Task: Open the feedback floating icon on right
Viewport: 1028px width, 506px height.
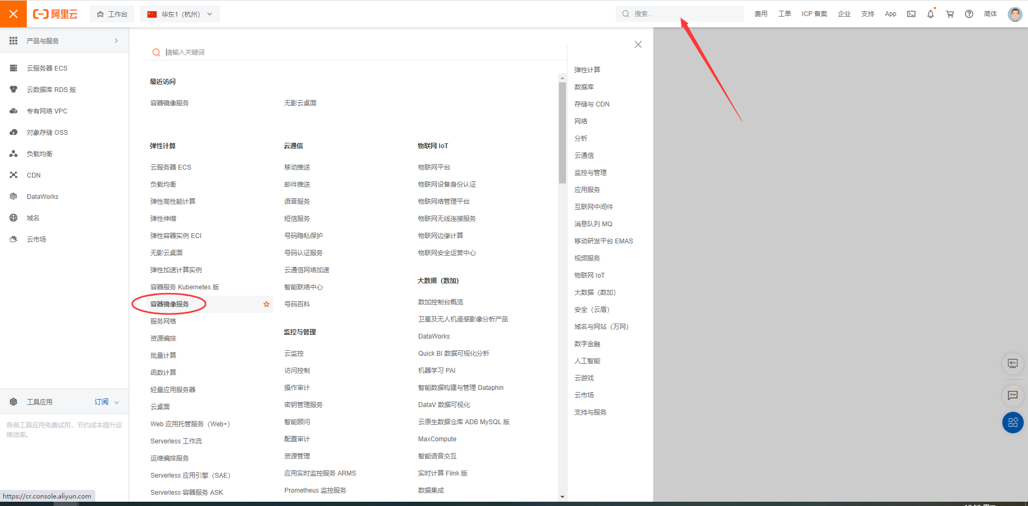Action: tap(1012, 364)
